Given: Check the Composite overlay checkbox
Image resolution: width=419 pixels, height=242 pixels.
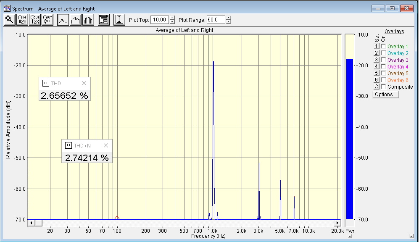Looking at the screenshot, I should click(x=383, y=87).
